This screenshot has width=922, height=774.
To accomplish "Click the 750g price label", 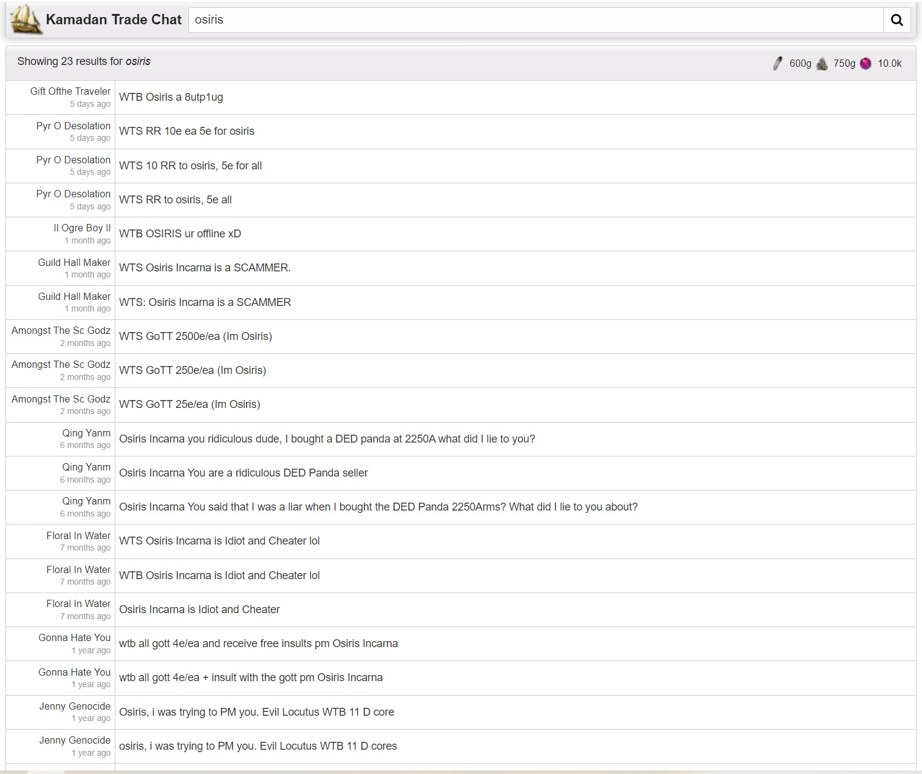I will (x=844, y=63).
